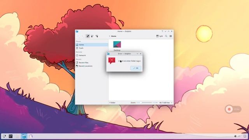Viewport: 249px width, 140px height.
Task: Select Home in the Places panel
Action: click(92, 45)
